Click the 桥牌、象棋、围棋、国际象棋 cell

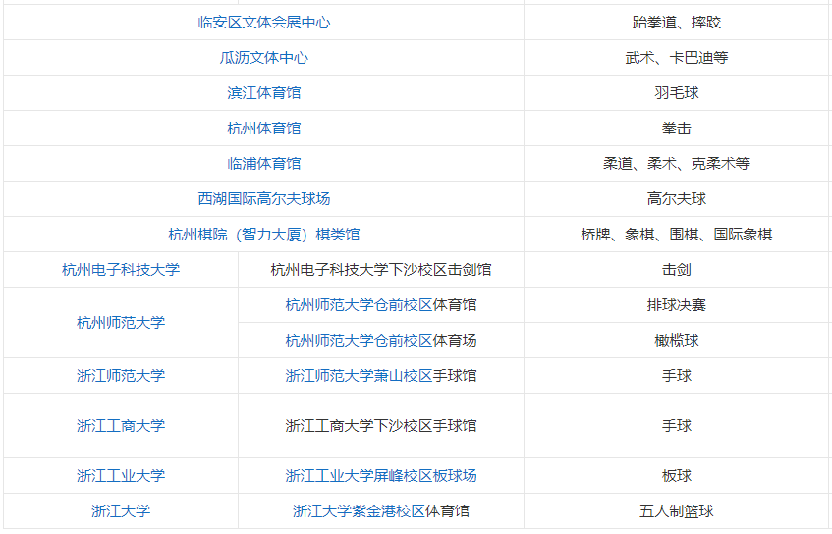pos(677,235)
